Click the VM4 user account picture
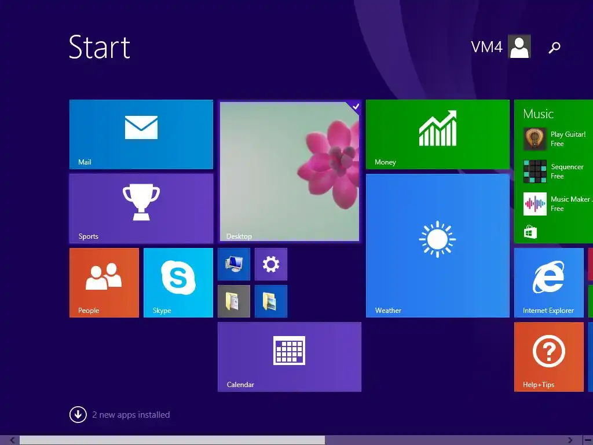 click(519, 46)
